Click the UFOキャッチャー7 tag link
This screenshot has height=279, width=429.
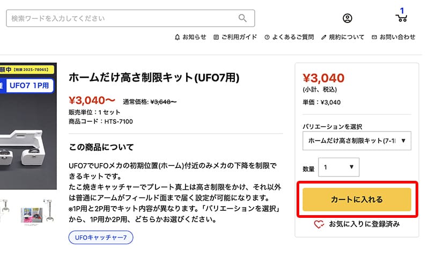[x=101, y=237]
